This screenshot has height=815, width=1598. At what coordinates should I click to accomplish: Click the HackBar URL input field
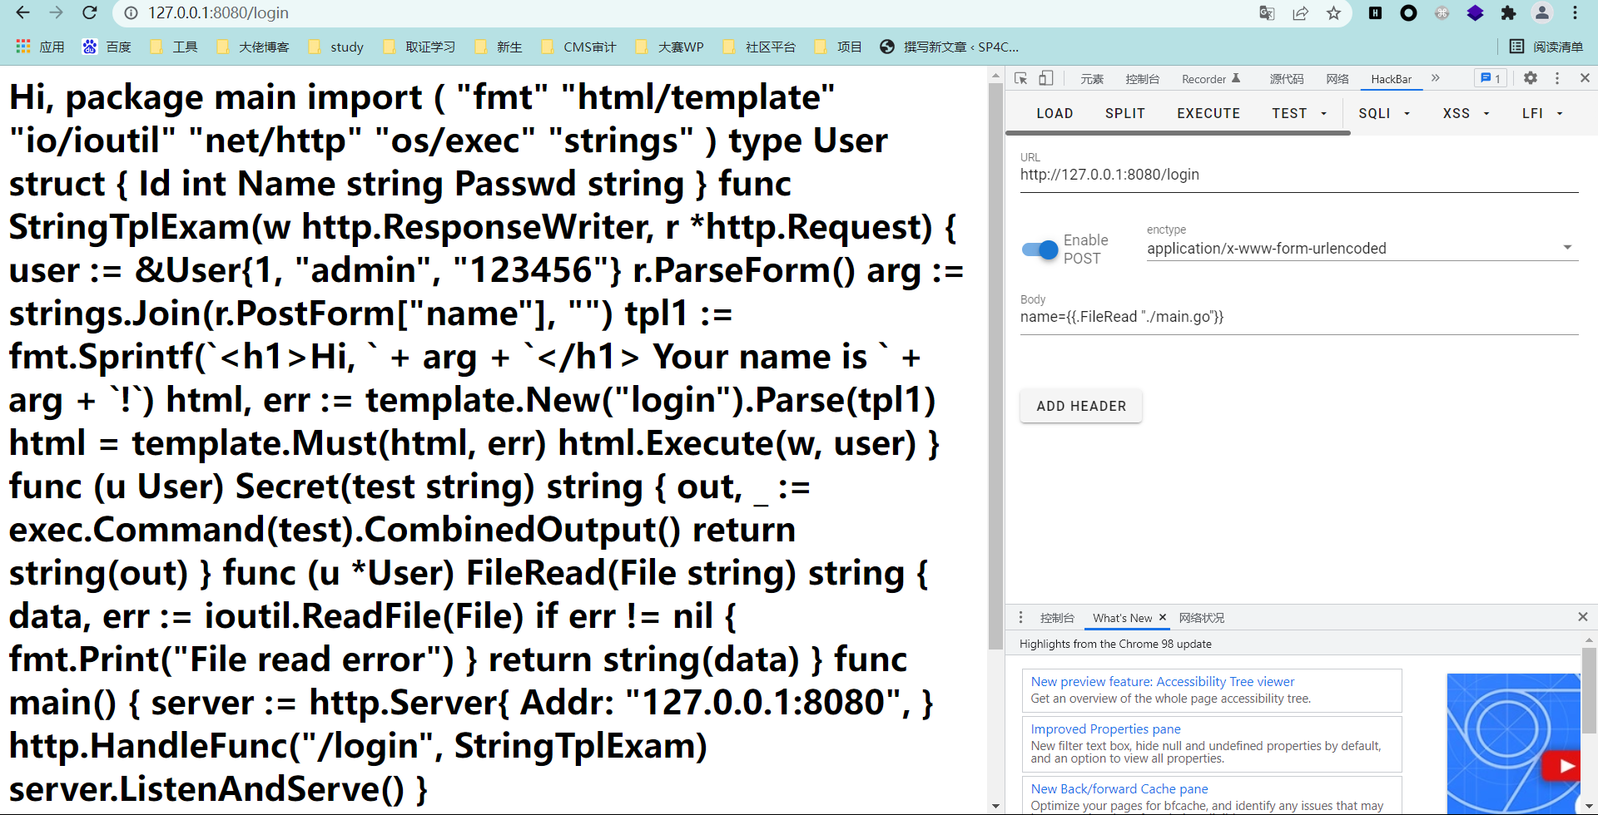coord(1299,175)
